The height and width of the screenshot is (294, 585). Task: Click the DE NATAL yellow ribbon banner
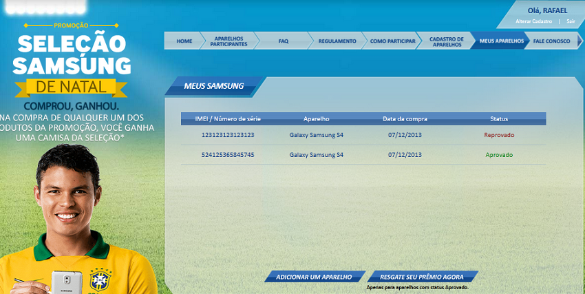[72, 87]
